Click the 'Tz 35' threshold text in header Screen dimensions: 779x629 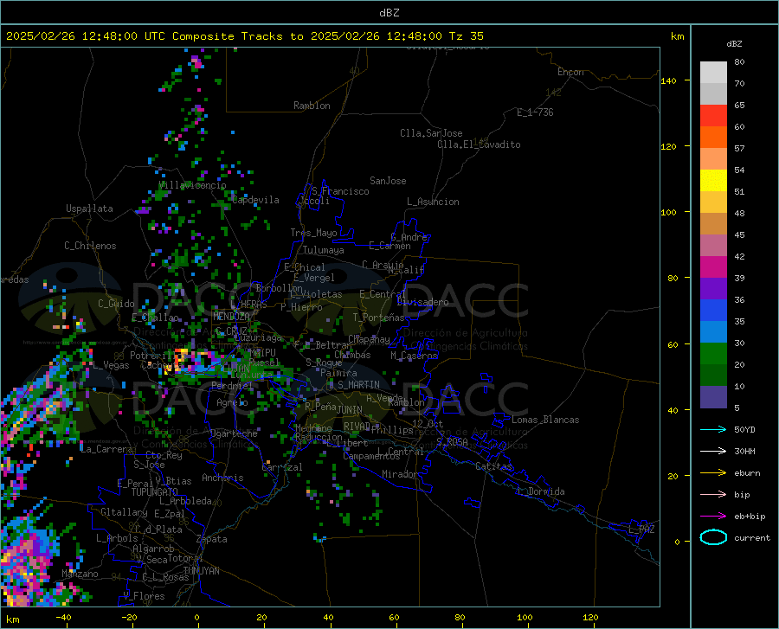[x=466, y=36]
